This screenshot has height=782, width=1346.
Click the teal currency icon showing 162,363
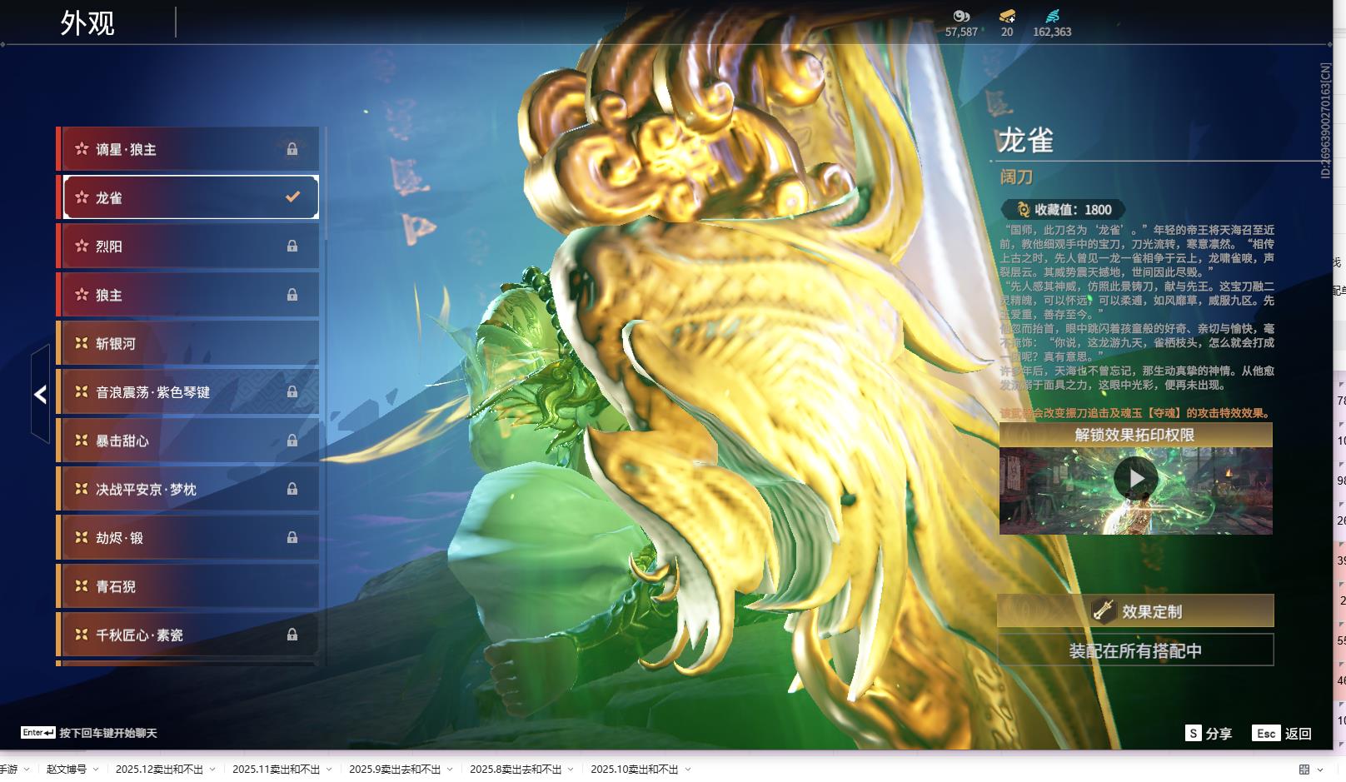[1052, 16]
